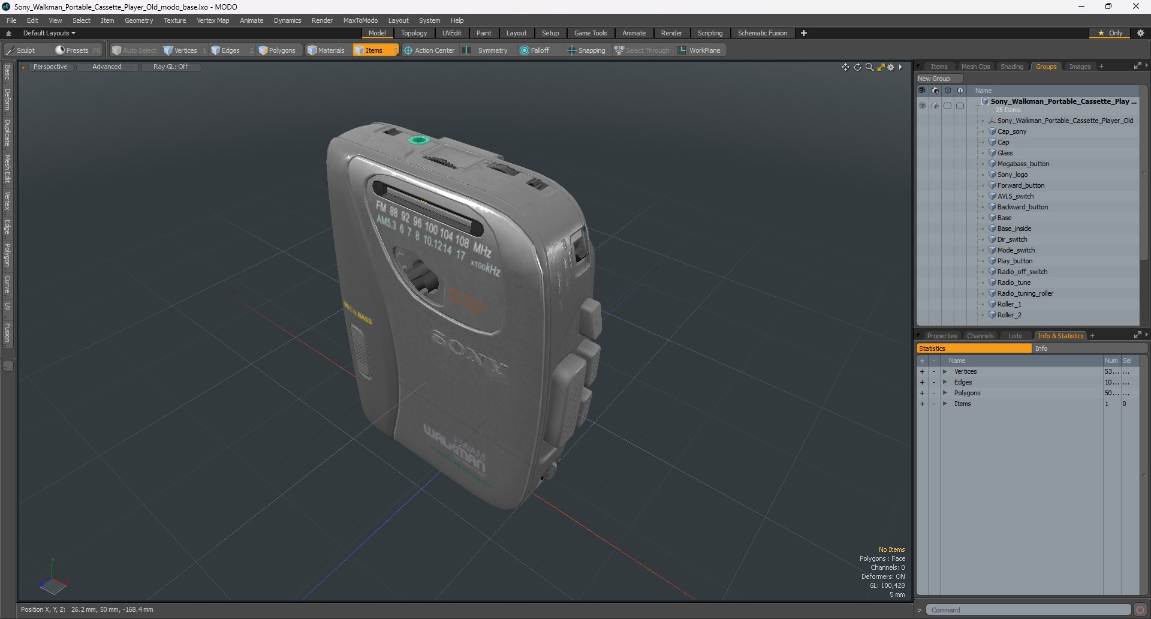Open the Advanced shading style dropdown
This screenshot has width=1151, height=619.
[107, 67]
